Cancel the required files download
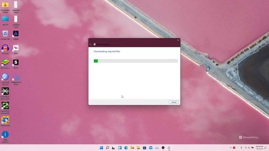Viewport: 269px width, 151px height. click(x=174, y=102)
